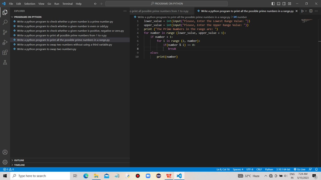Screen dimensions: 321x180
Task: Click the 3.10.1 64-bit interpreter selector
Action: [x=283, y=169]
